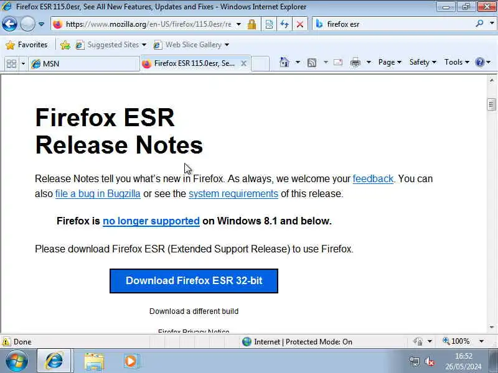The image size is (498, 373).
Task: Open the Windows Start button
Action: tap(17, 361)
